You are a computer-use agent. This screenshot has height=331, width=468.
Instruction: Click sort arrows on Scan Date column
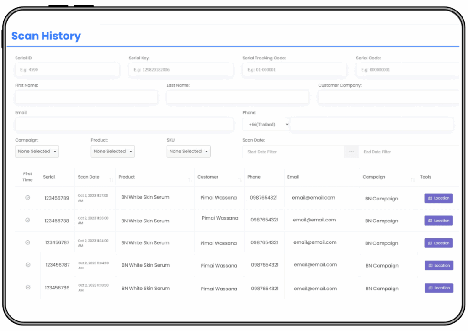click(x=111, y=180)
